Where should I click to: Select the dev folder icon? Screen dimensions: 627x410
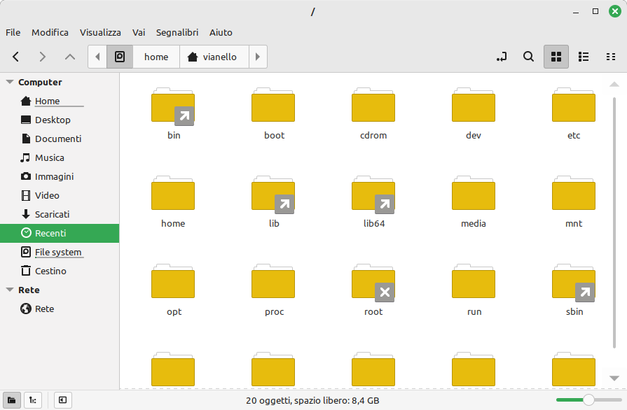click(x=474, y=105)
